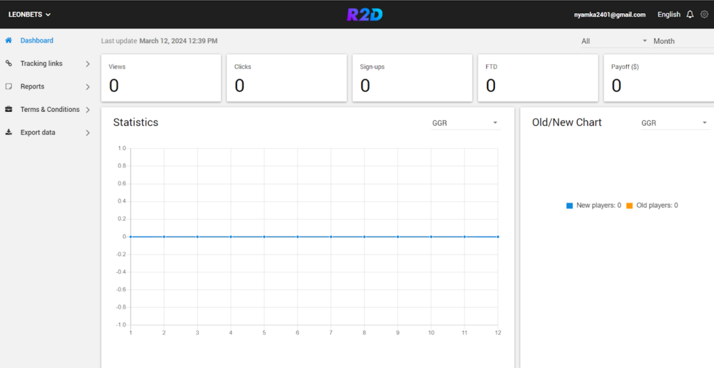Open the Month period dropdown

(x=683, y=41)
